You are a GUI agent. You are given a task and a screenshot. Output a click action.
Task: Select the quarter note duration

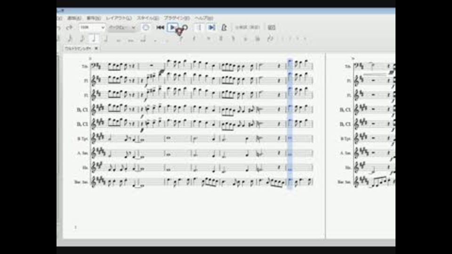point(93,39)
